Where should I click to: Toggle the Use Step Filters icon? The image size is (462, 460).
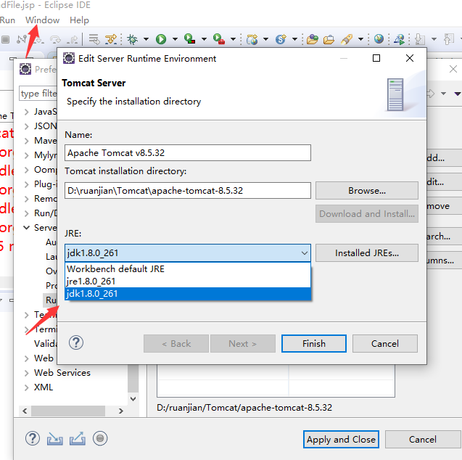click(111, 39)
